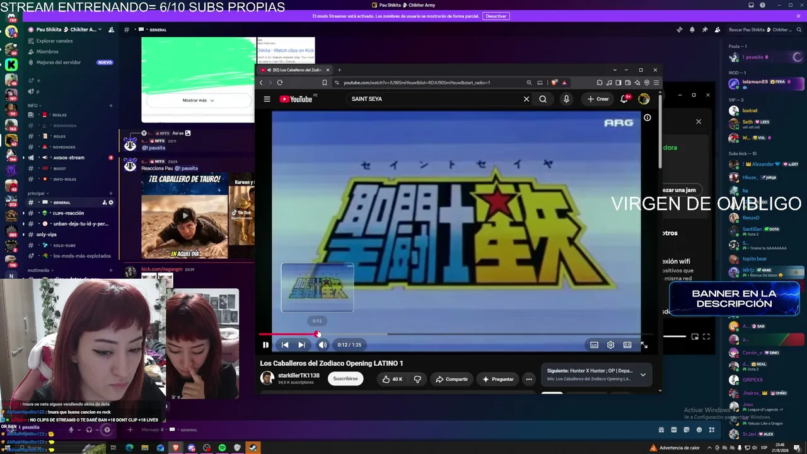Open Steam from the Windows taskbar
Image resolution: width=807 pixels, height=454 pixels.
pos(253,448)
